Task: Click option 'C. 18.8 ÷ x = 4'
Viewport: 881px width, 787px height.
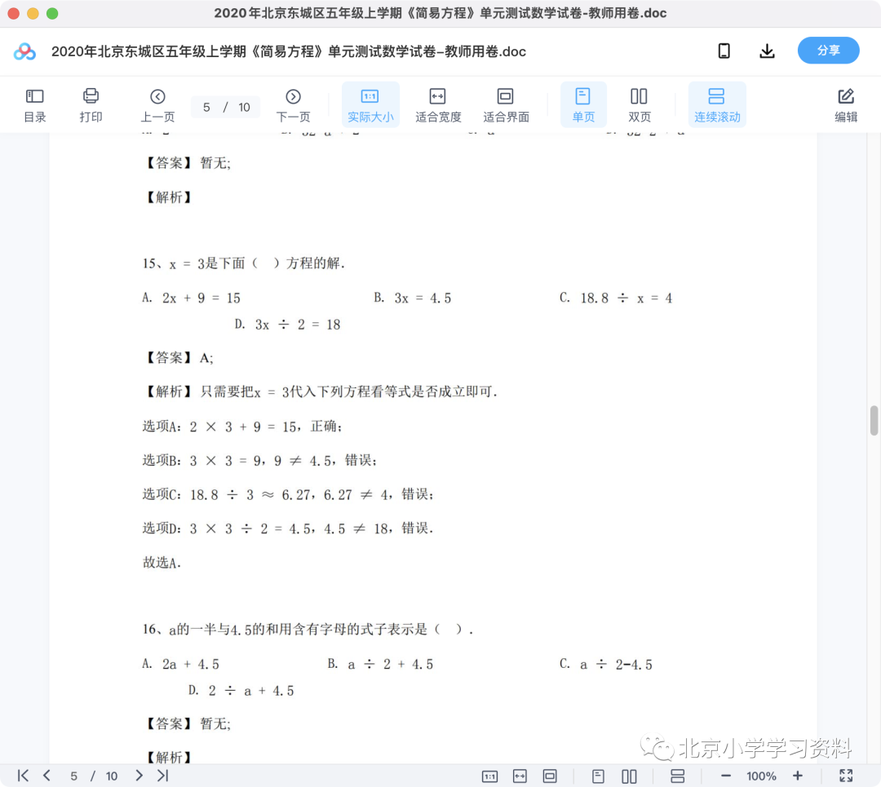Action: (616, 298)
